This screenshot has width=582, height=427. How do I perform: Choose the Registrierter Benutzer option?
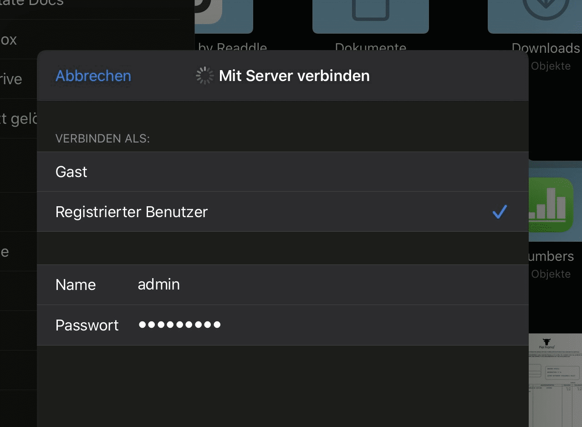tap(132, 212)
